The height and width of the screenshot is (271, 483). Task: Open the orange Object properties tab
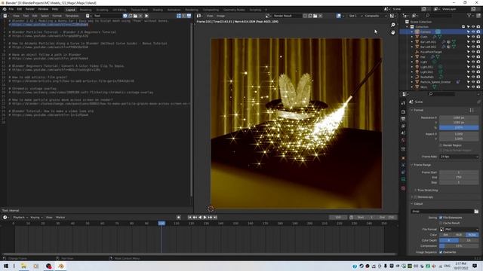tap(403, 158)
